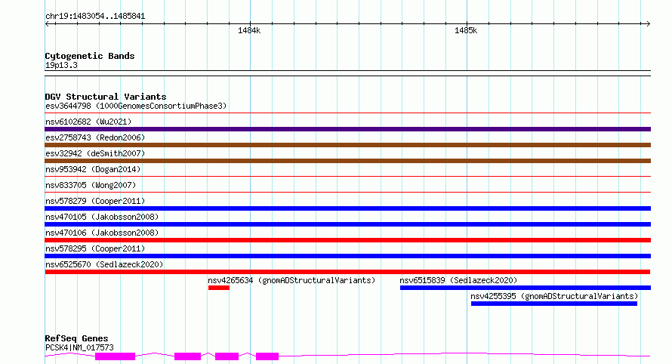Click the 1485k ruler position
672x364 pixels.
pos(466,30)
